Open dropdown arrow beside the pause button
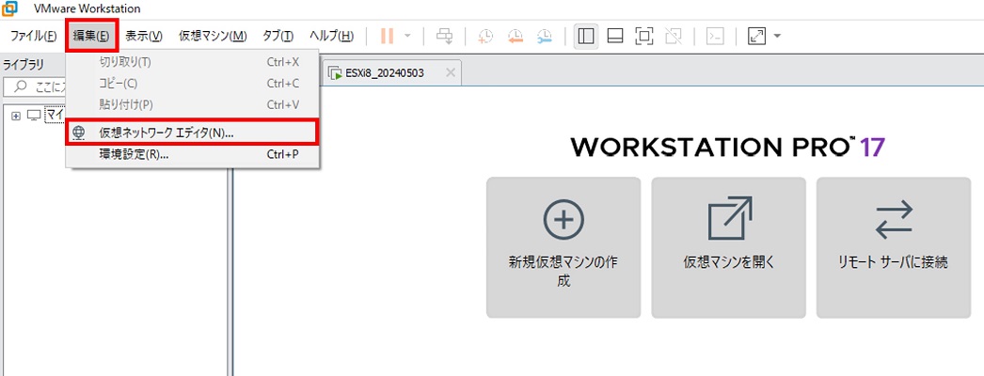The height and width of the screenshot is (376, 984). [x=407, y=37]
